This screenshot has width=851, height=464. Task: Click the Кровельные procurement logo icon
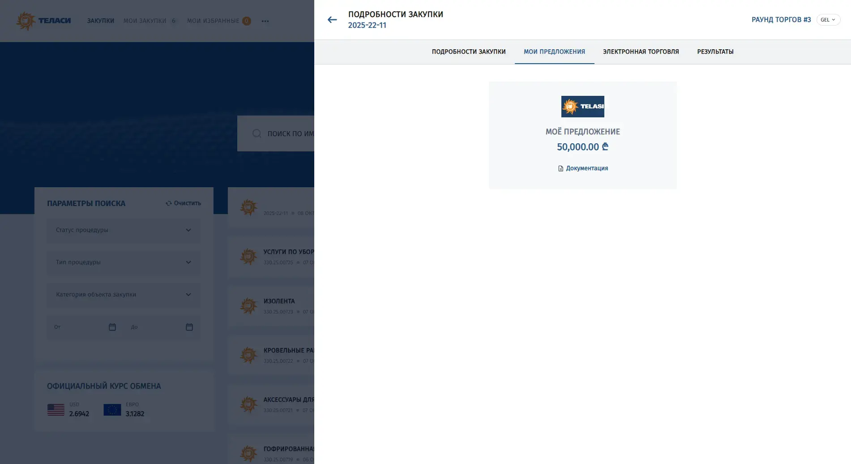point(248,355)
